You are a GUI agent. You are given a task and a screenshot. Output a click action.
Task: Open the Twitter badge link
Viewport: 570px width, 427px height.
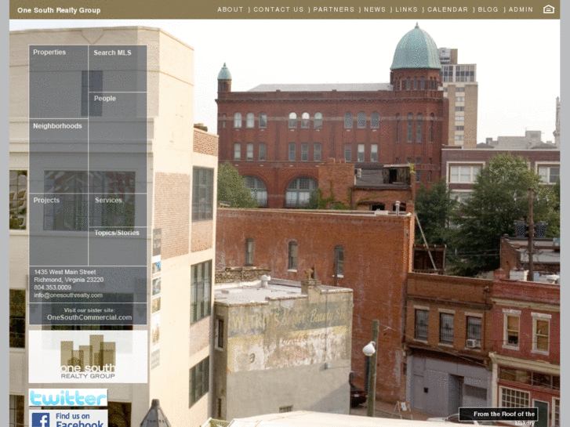tap(68, 397)
